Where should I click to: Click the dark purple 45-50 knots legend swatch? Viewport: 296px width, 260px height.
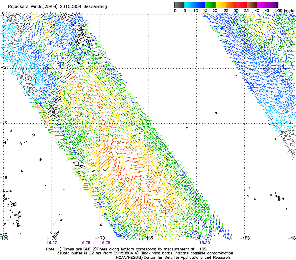[273, 5]
